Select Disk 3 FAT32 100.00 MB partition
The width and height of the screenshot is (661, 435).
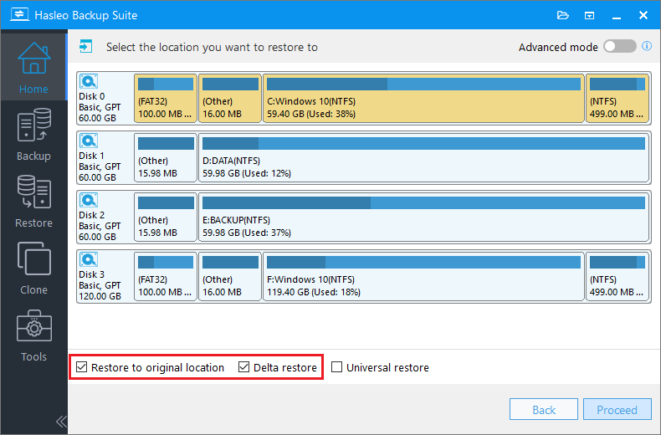pos(166,277)
